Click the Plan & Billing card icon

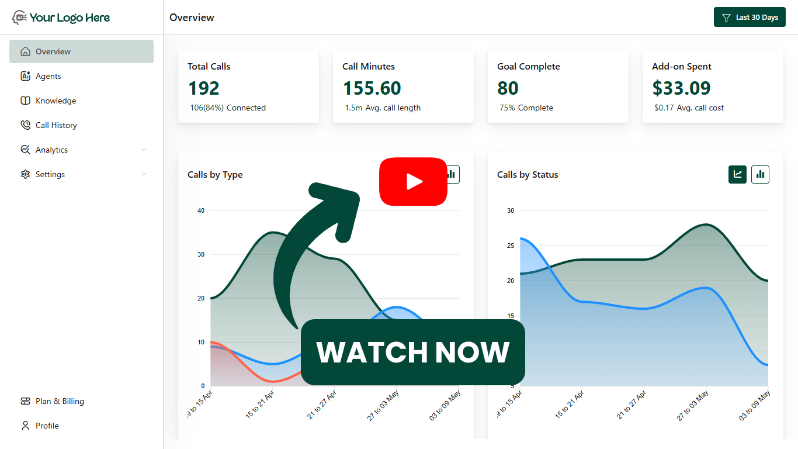[25, 401]
